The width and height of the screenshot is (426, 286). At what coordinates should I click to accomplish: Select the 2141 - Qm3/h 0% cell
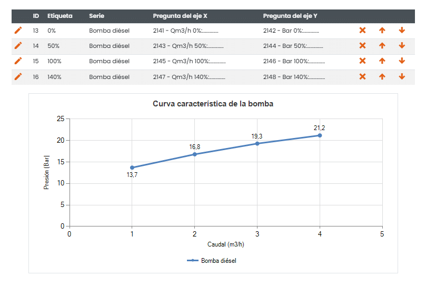pyautogui.click(x=185, y=31)
